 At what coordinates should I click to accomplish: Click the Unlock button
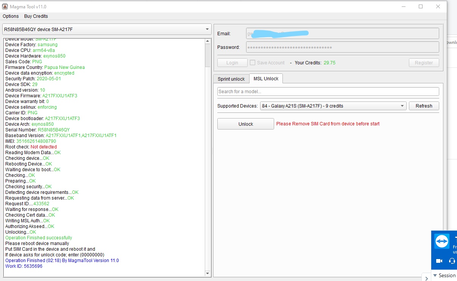point(246,124)
